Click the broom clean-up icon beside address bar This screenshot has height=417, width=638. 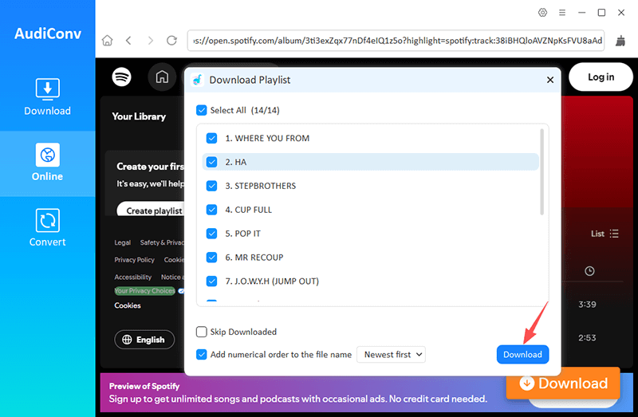coord(620,41)
